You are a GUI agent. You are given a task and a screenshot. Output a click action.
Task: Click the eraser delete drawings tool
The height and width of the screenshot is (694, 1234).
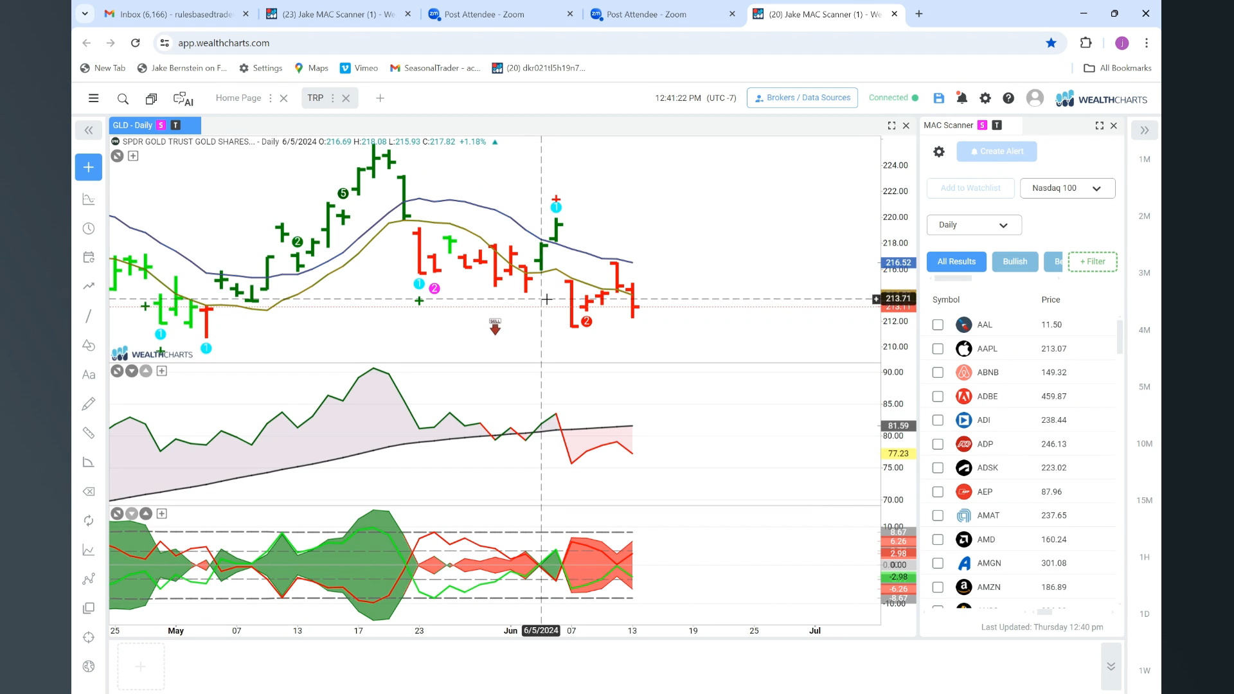click(x=89, y=492)
